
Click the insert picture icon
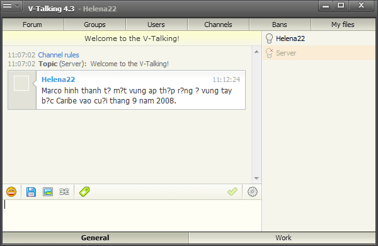48,192
